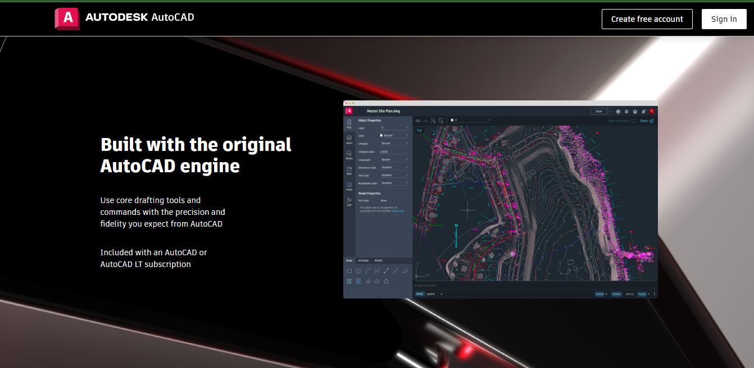The width and height of the screenshot is (754, 368).
Task: Select the Polygon draw tool
Action: pyautogui.click(x=386, y=281)
